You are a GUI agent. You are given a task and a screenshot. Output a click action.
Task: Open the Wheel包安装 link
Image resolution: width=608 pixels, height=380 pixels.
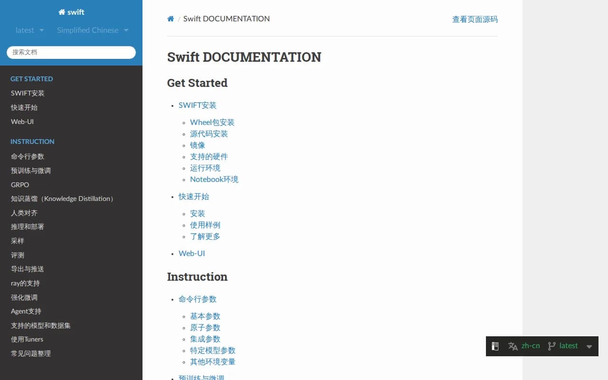tap(212, 123)
